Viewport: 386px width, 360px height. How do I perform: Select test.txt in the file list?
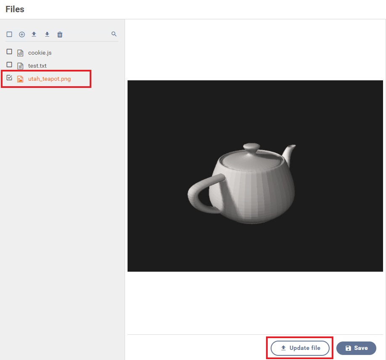click(37, 66)
